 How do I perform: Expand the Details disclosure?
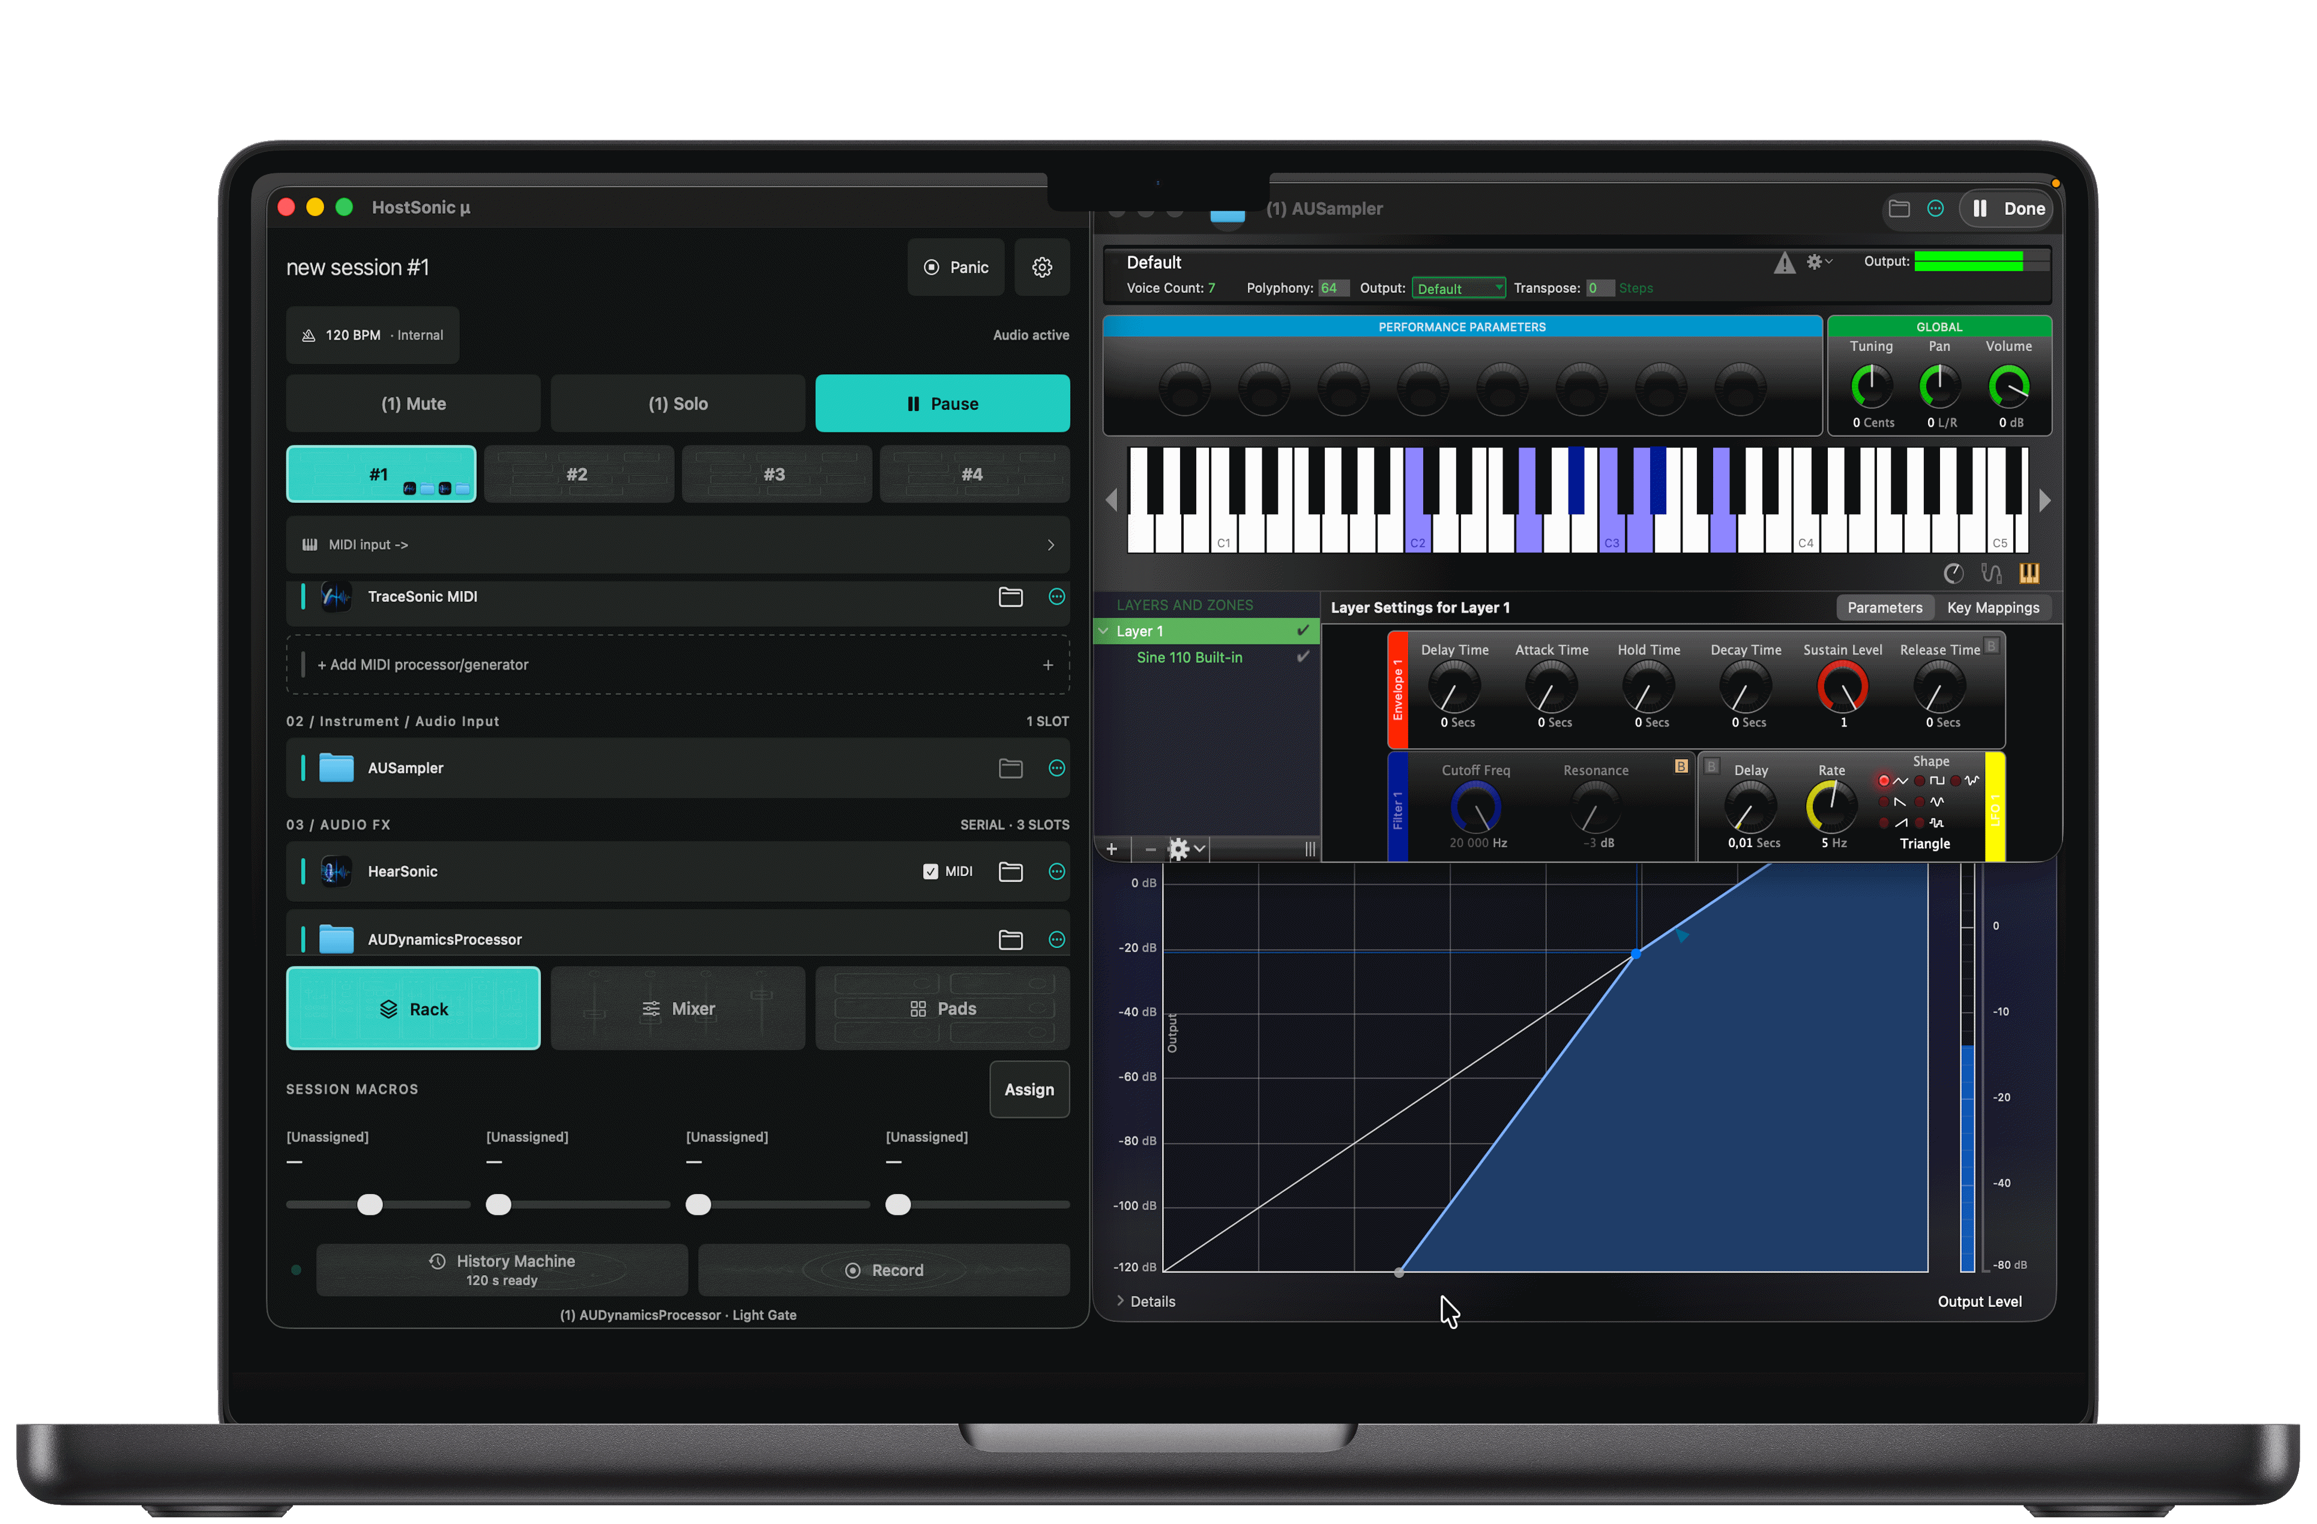pos(1121,1300)
